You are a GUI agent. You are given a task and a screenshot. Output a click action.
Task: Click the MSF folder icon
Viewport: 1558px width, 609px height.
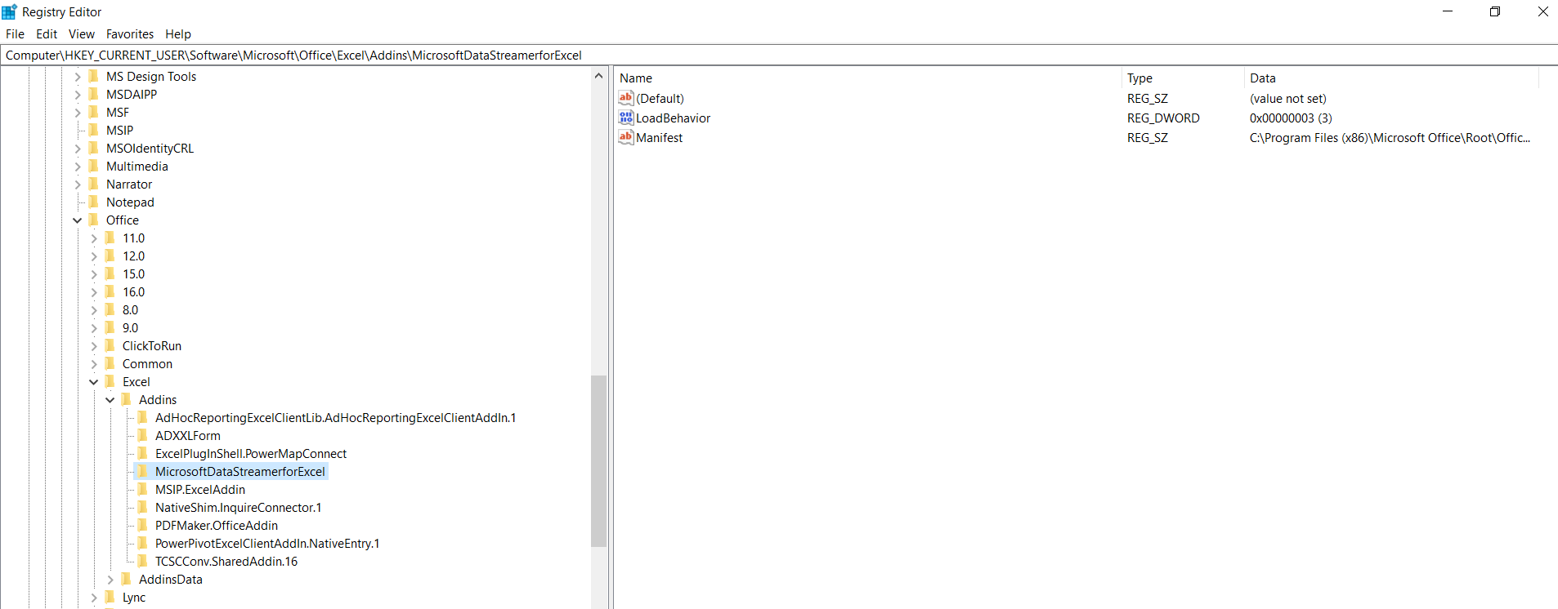[93, 112]
